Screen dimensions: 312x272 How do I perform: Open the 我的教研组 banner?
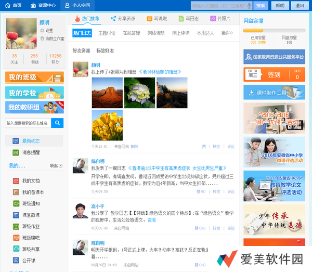pos(34,107)
